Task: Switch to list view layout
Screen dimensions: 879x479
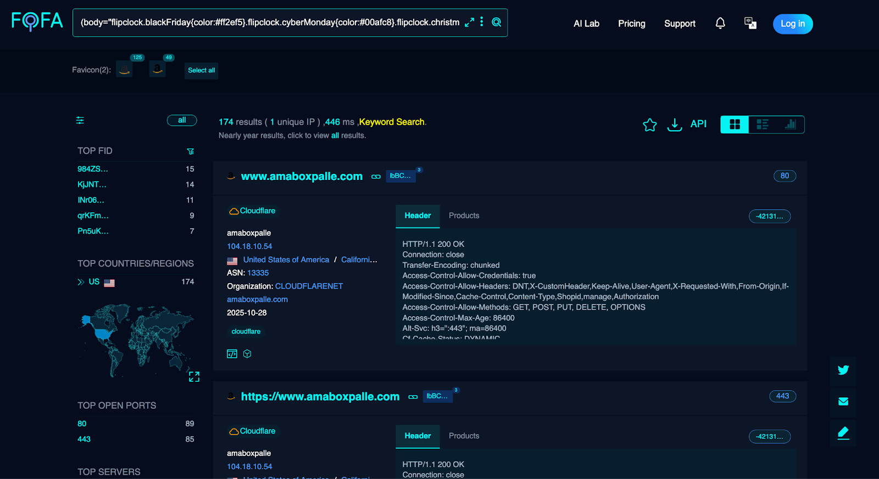Action: pos(763,125)
